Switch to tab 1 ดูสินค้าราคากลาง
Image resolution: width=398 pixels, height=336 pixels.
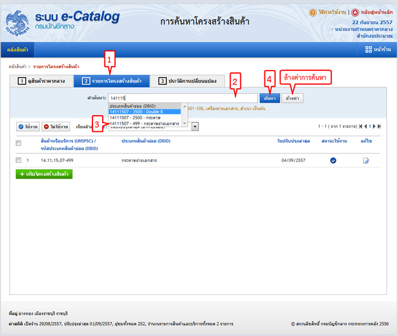(42, 81)
